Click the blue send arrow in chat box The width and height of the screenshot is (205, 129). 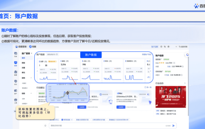point(173,126)
